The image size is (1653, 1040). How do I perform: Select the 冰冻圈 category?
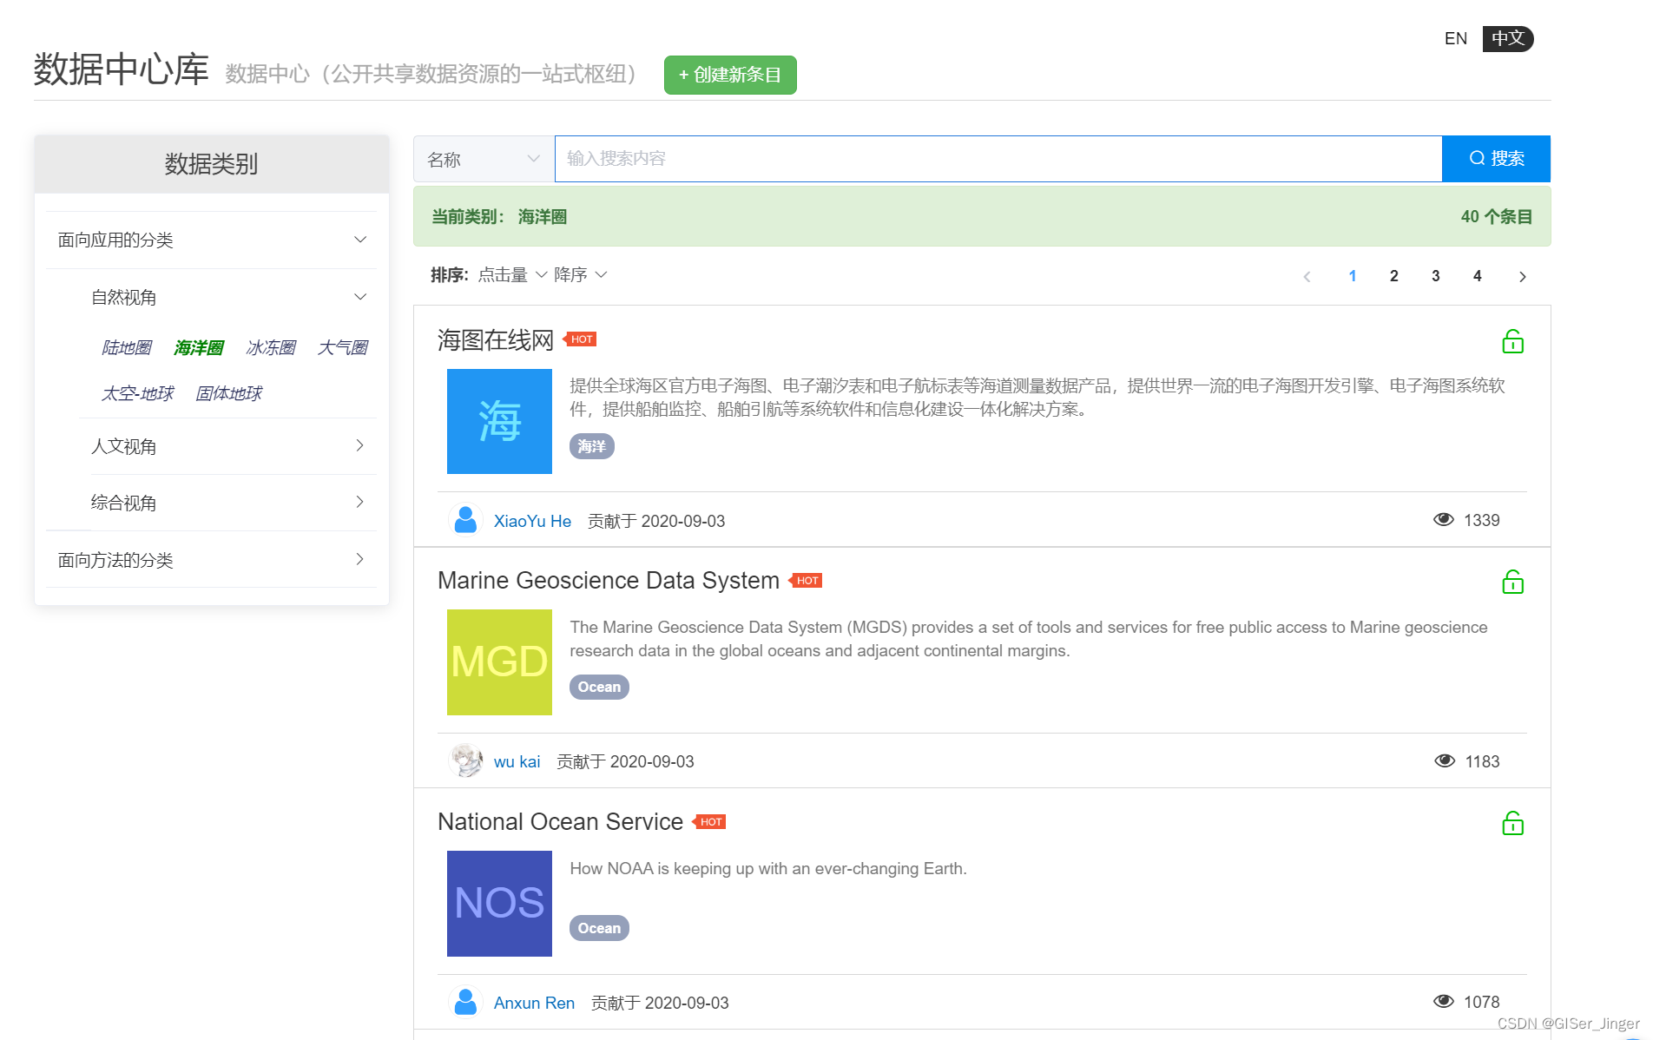[271, 348]
